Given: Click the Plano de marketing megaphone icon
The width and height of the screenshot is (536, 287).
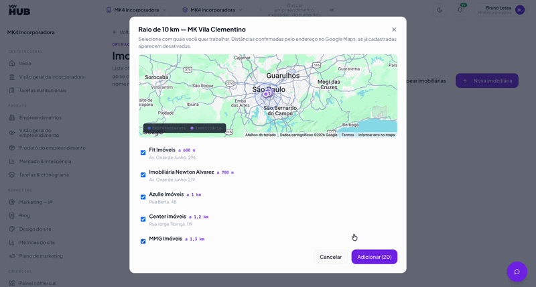Looking at the screenshot, I should pyautogui.click(x=12, y=256).
